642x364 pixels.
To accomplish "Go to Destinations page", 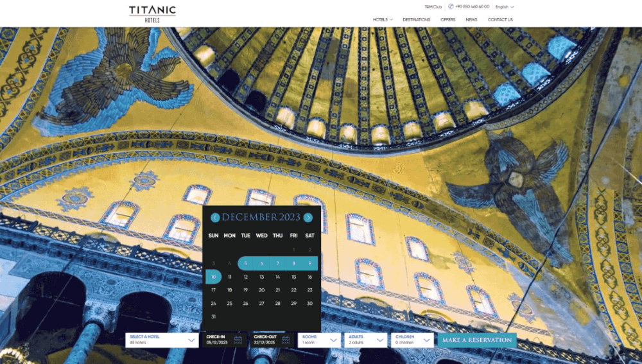I will [x=416, y=19].
